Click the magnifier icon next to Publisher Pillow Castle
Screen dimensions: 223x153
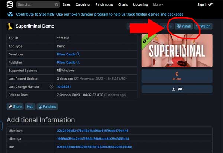(78, 62)
